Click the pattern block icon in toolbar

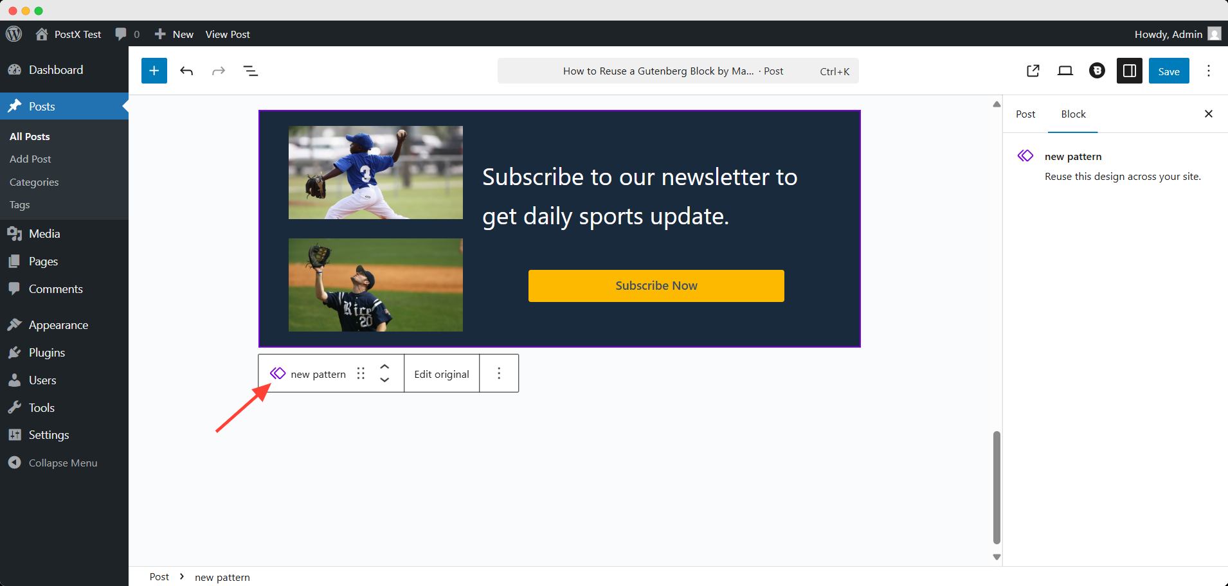coord(278,373)
